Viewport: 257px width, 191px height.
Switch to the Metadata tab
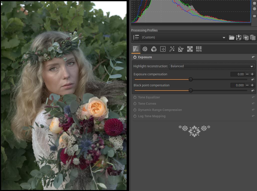pyautogui.click(x=199, y=49)
